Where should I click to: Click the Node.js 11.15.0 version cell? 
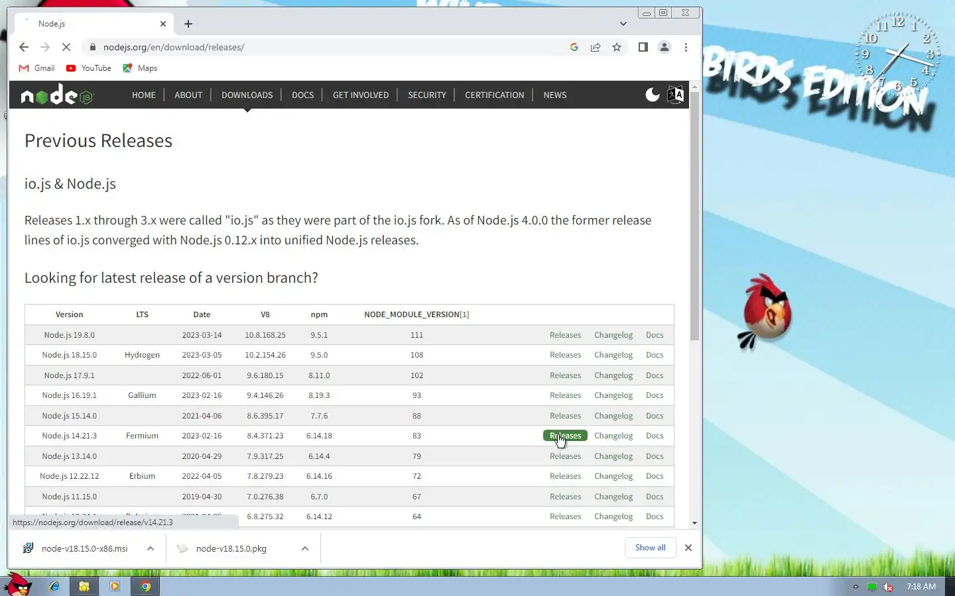click(69, 497)
